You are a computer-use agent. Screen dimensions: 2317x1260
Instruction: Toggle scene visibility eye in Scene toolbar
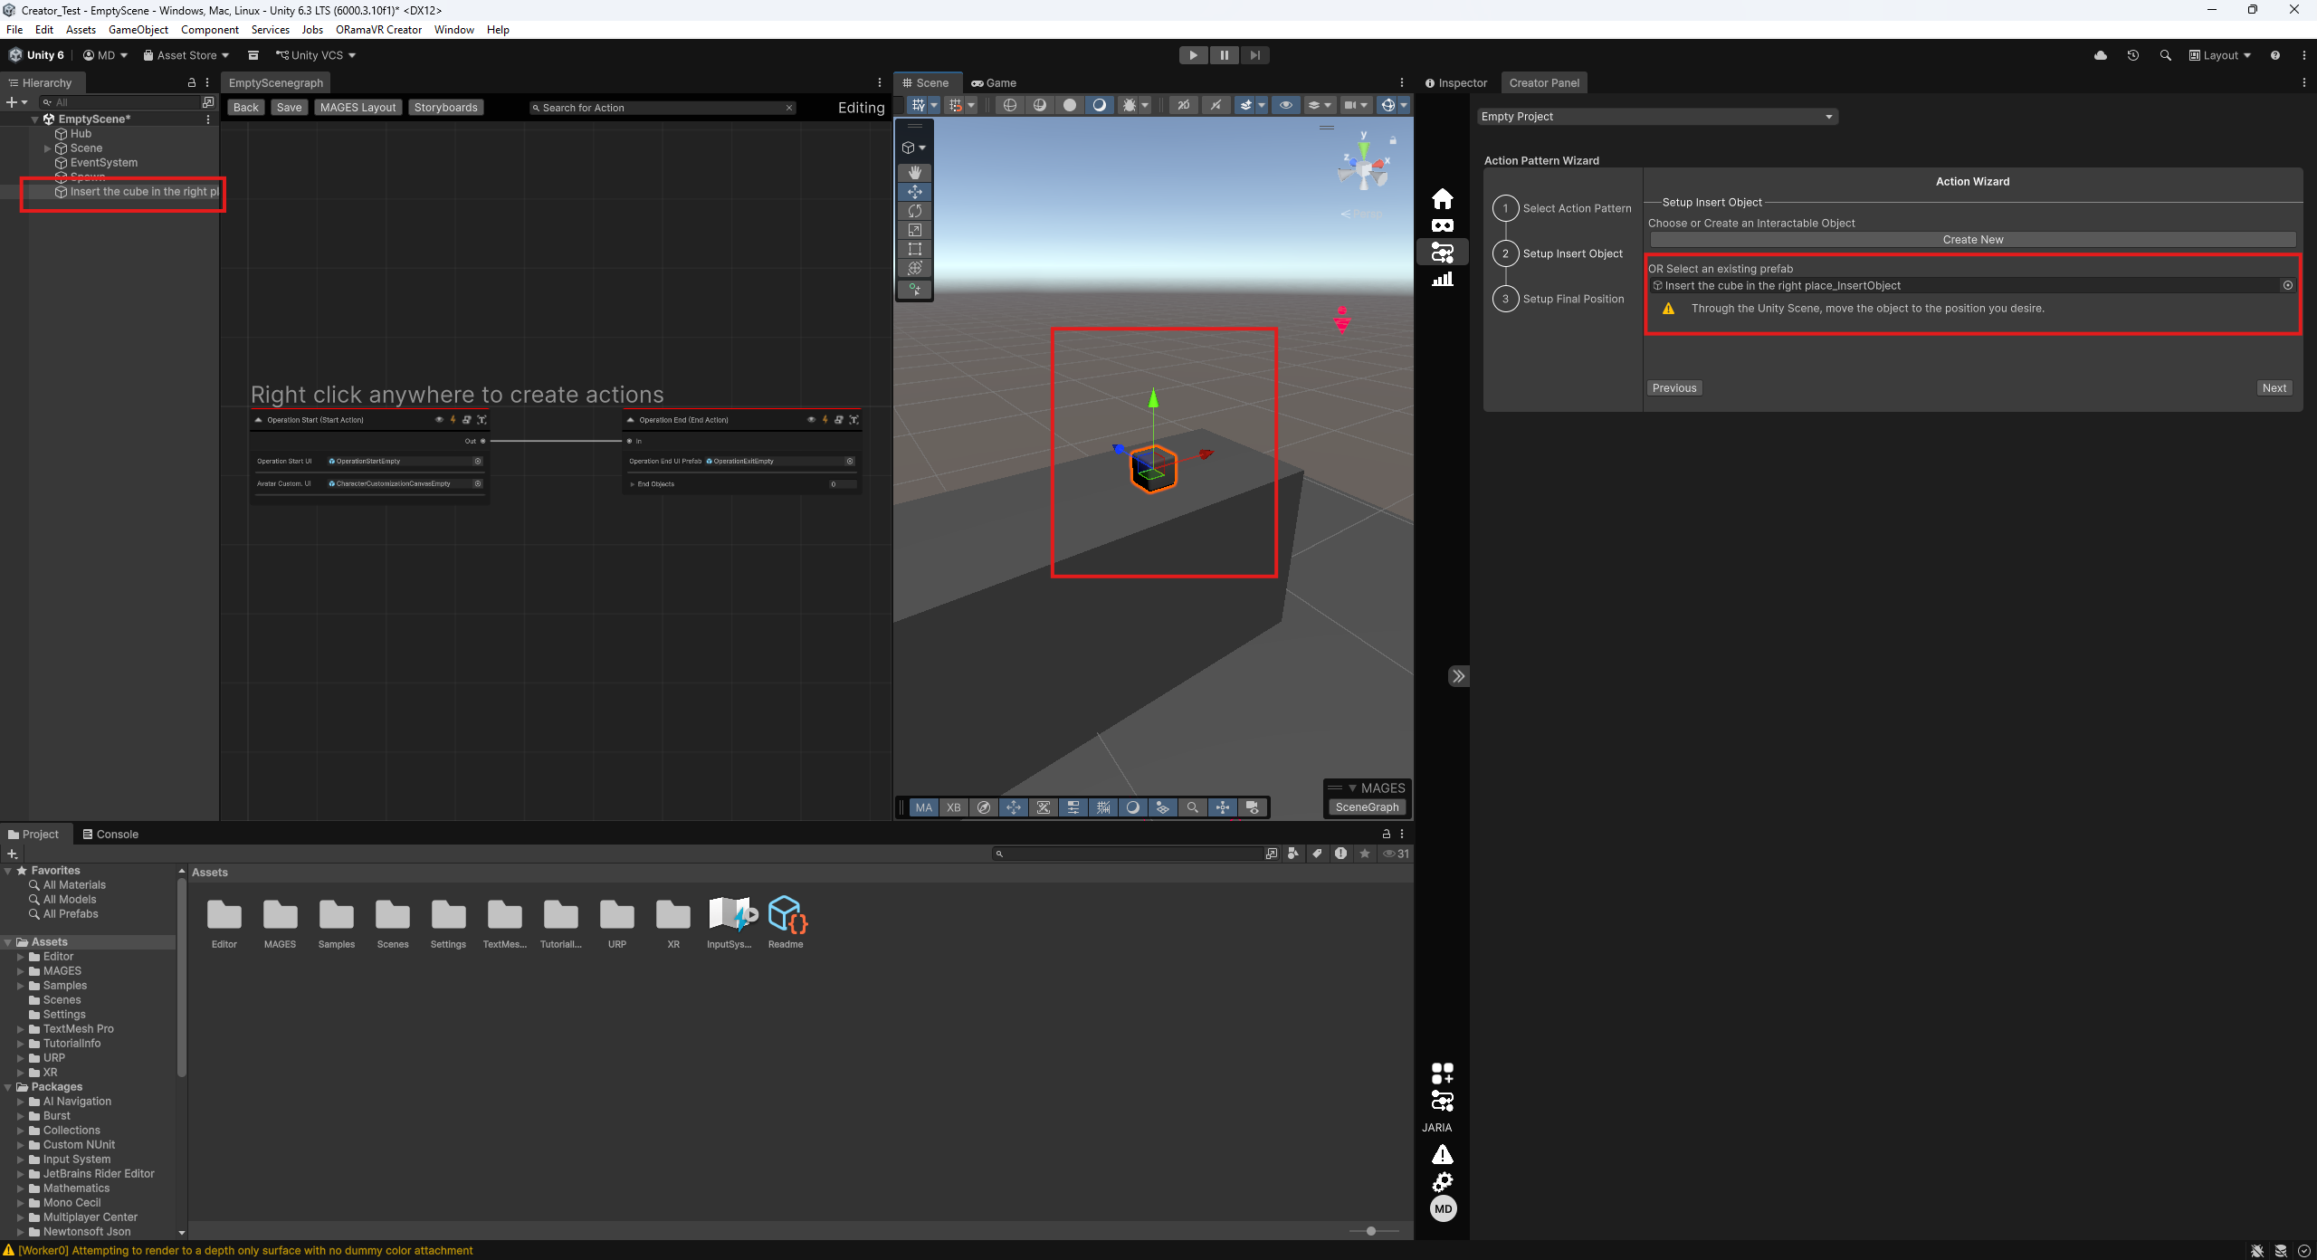(1285, 105)
